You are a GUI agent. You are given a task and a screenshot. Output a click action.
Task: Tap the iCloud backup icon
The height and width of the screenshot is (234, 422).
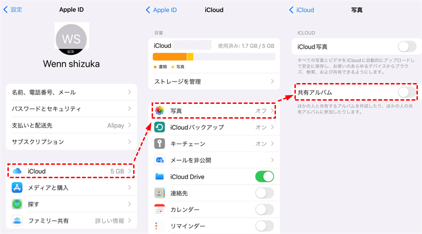point(159,127)
